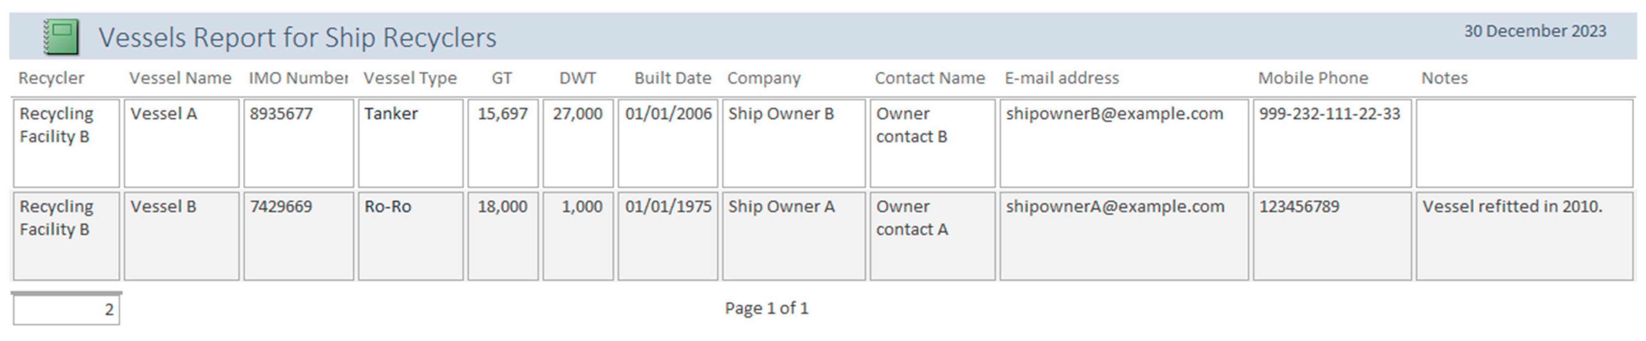Click the shipownerA@example.com email field
Image resolution: width=1646 pixels, height=341 pixels.
pos(1123,236)
